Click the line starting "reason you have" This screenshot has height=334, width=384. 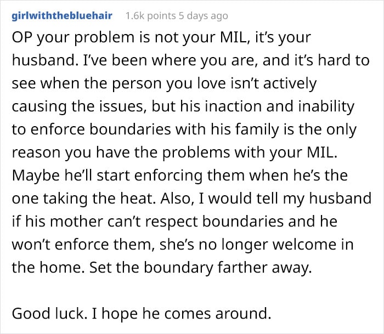tap(174, 152)
